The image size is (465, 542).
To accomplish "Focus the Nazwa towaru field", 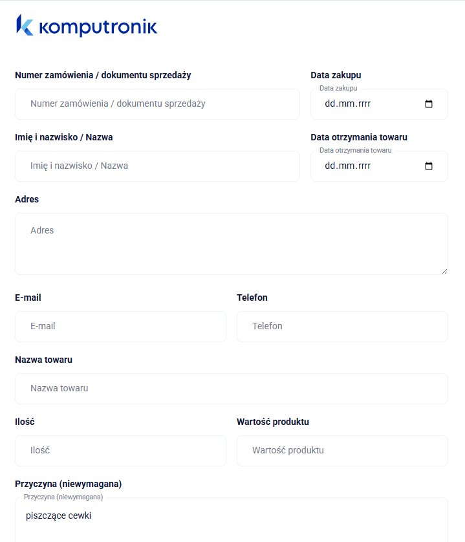I will click(x=231, y=389).
